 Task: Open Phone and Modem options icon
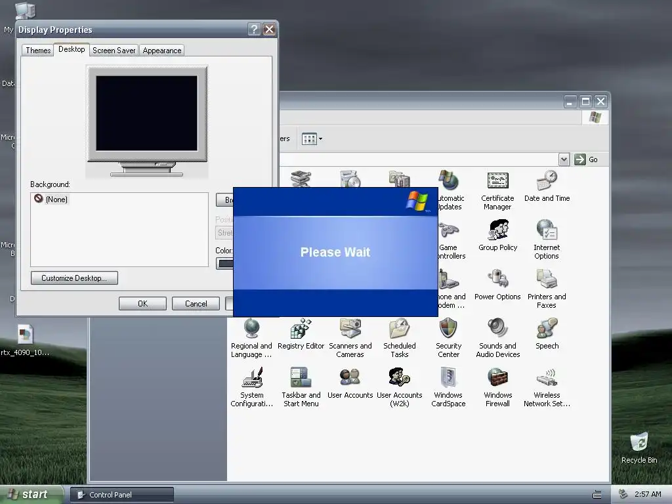(451, 289)
